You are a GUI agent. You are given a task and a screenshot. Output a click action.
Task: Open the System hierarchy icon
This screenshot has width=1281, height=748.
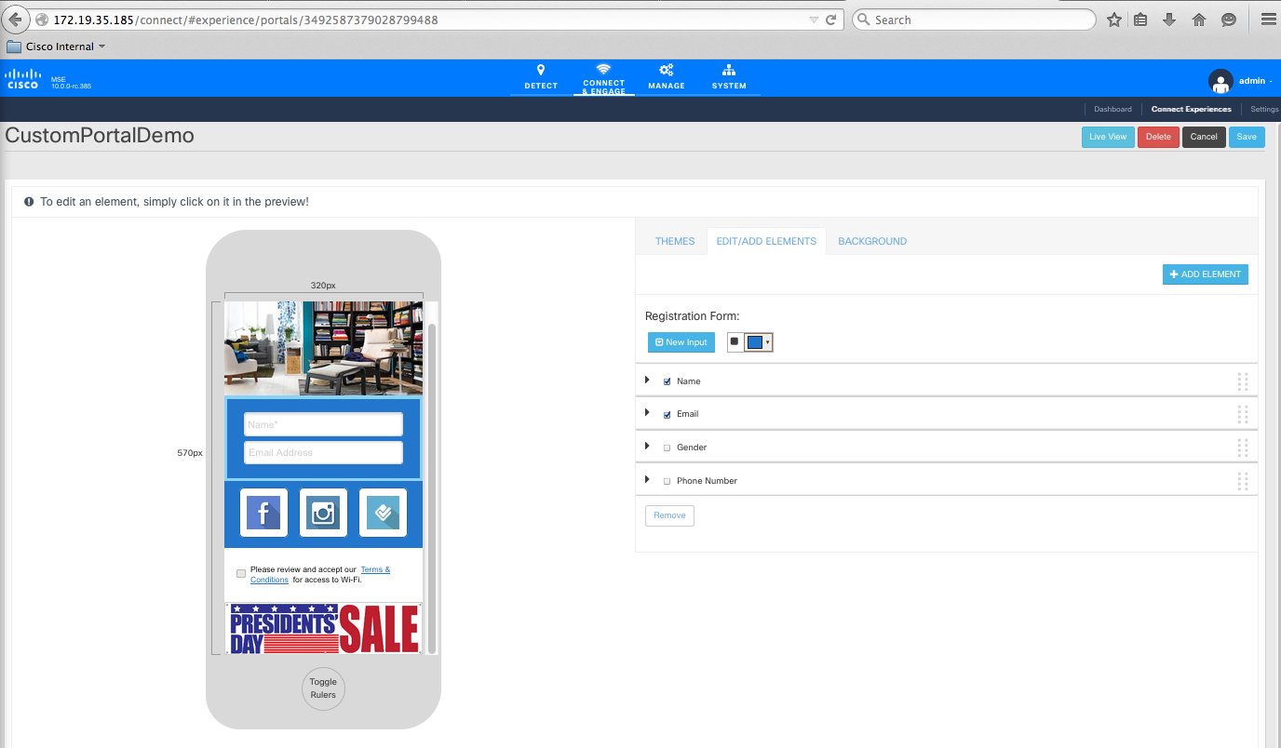point(729,71)
